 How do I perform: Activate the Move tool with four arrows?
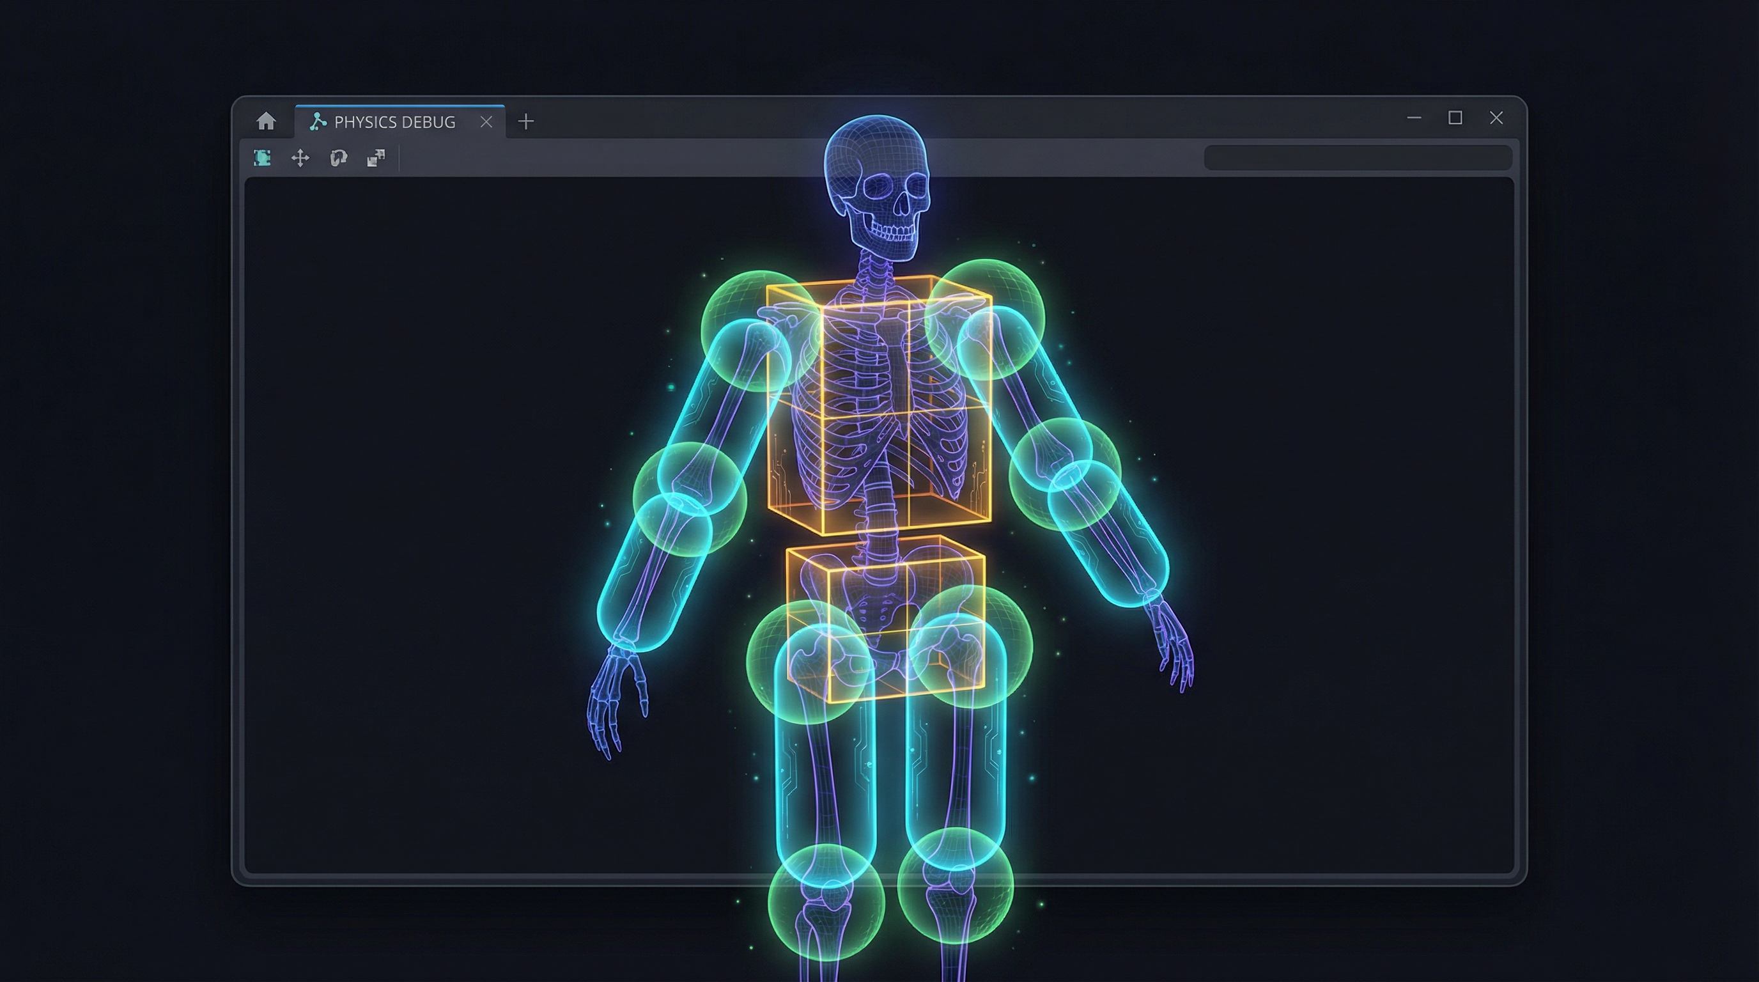coord(300,159)
